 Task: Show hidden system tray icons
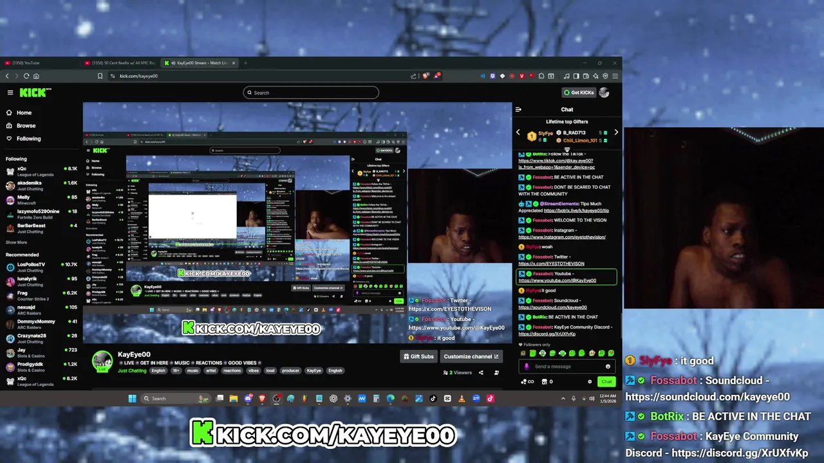(x=563, y=399)
